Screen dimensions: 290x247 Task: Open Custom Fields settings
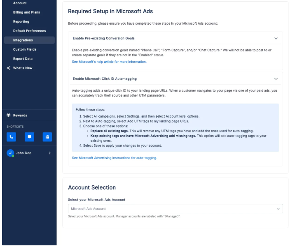25,49
